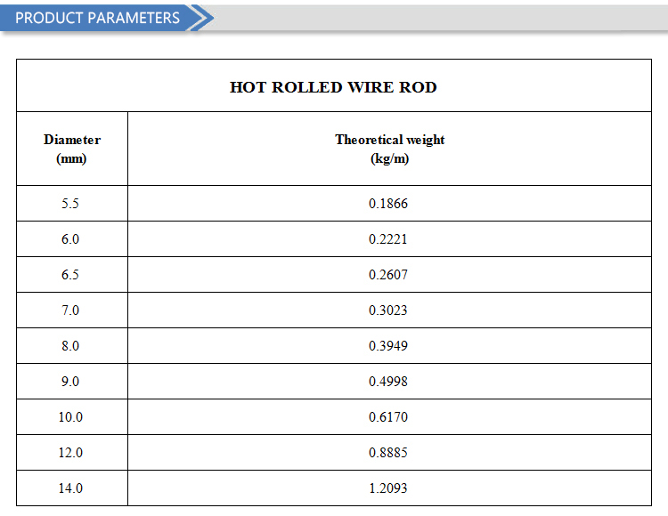Screen dimensions: 668x516
Task: Click the 1.2093 weight value
Action: (x=388, y=488)
